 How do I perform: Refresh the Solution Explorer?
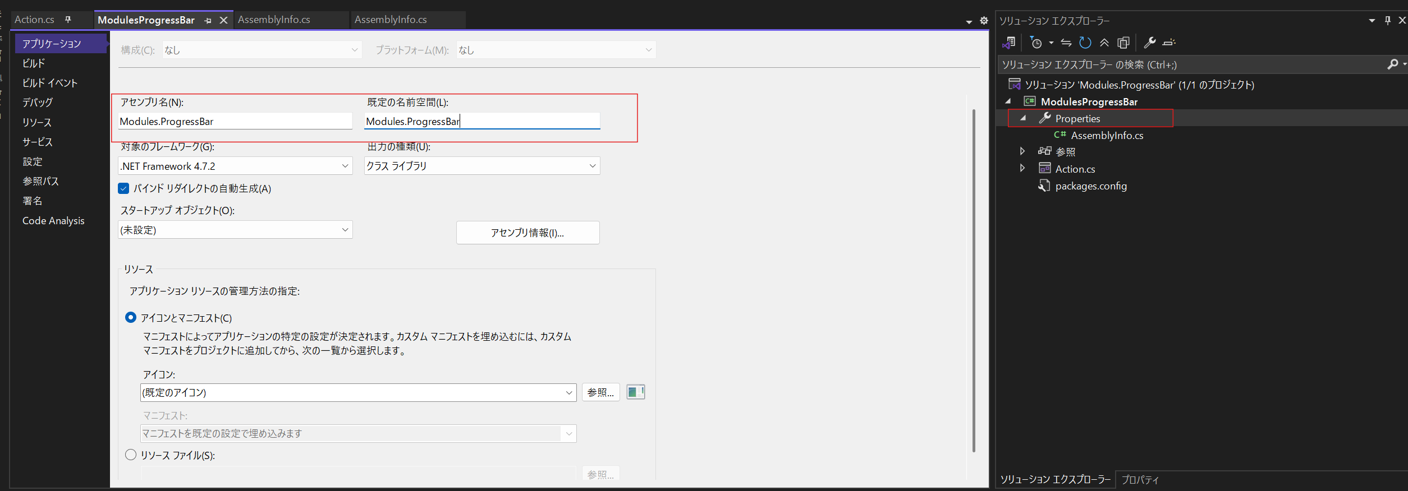pyautogui.click(x=1085, y=43)
